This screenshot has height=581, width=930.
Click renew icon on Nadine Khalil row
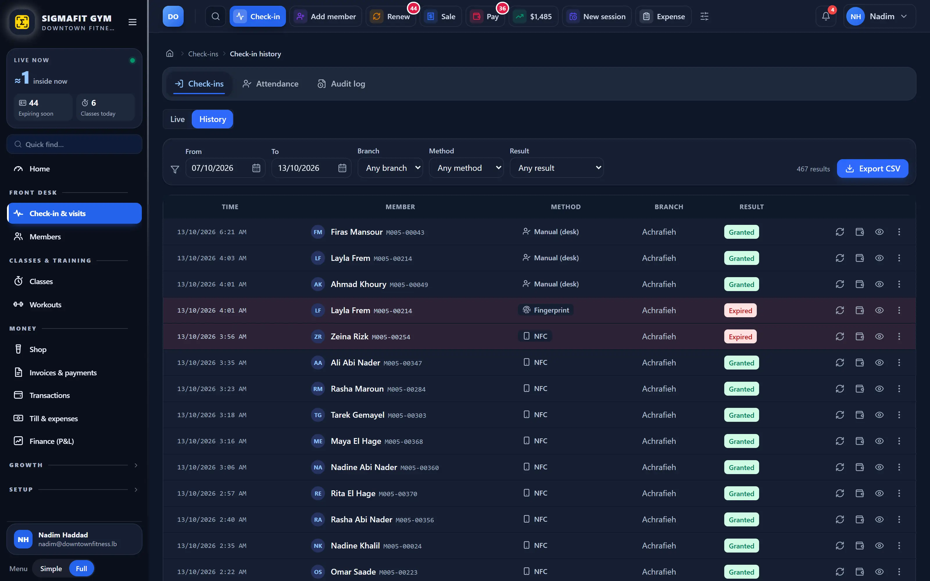[840, 545]
